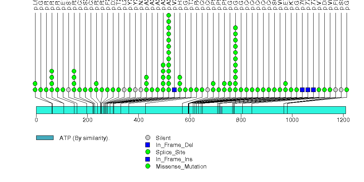Screen dimensions: 364x182
Task: Click the green Missense_Mutation legend circle
Action: point(148,166)
